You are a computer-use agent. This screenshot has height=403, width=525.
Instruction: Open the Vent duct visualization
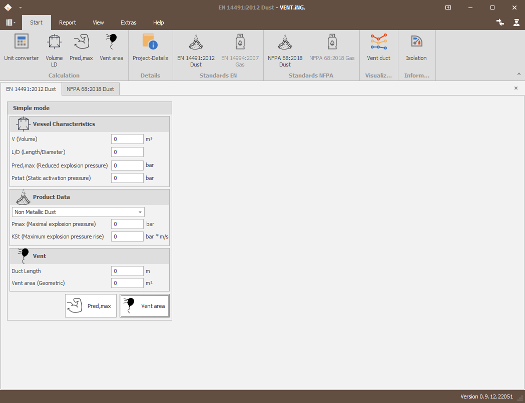pos(379,48)
